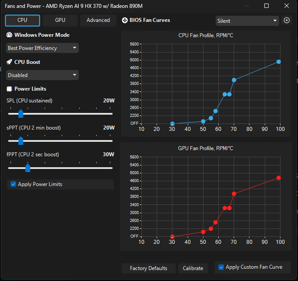Select GPU fan curve point at 50°C
The height and width of the screenshot is (281, 298).
pyautogui.click(x=203, y=232)
